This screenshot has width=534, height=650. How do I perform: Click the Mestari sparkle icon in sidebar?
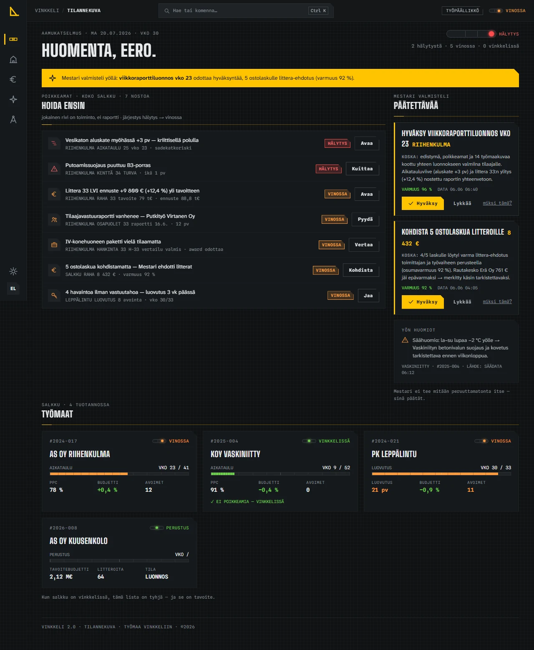(13, 99)
